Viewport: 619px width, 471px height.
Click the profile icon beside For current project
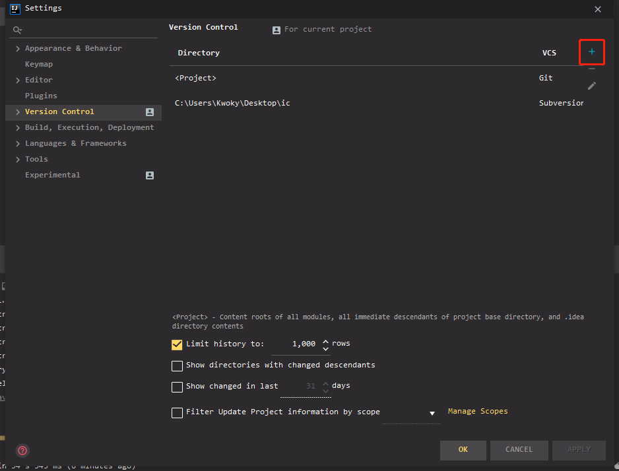pyautogui.click(x=277, y=30)
